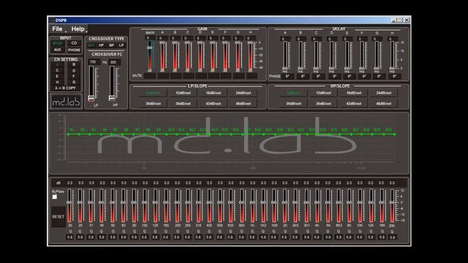
Task: Click the gain slider for channel A
Action: pos(162,57)
